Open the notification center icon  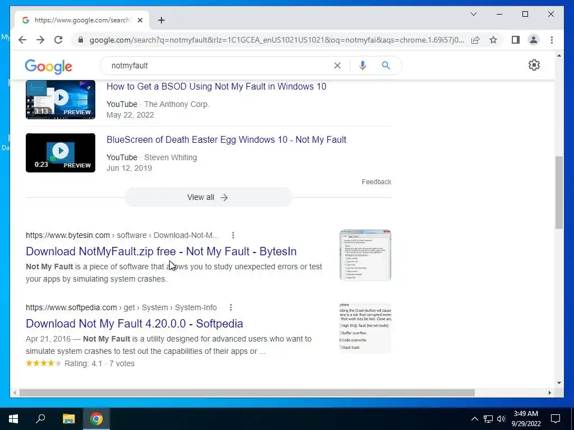(556, 419)
